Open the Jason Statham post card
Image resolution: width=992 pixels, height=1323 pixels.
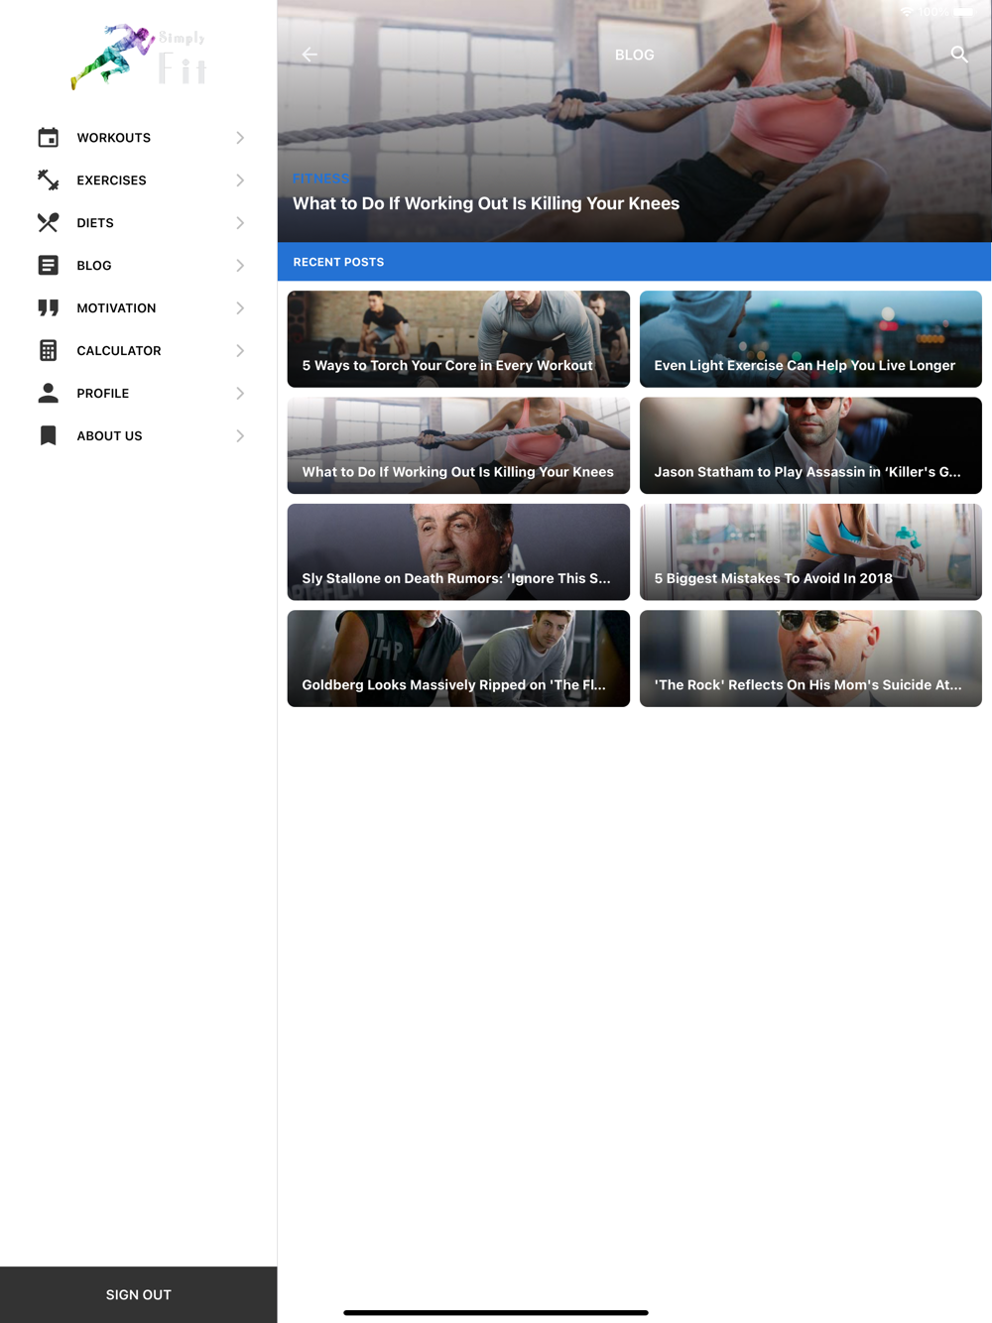[x=810, y=445]
